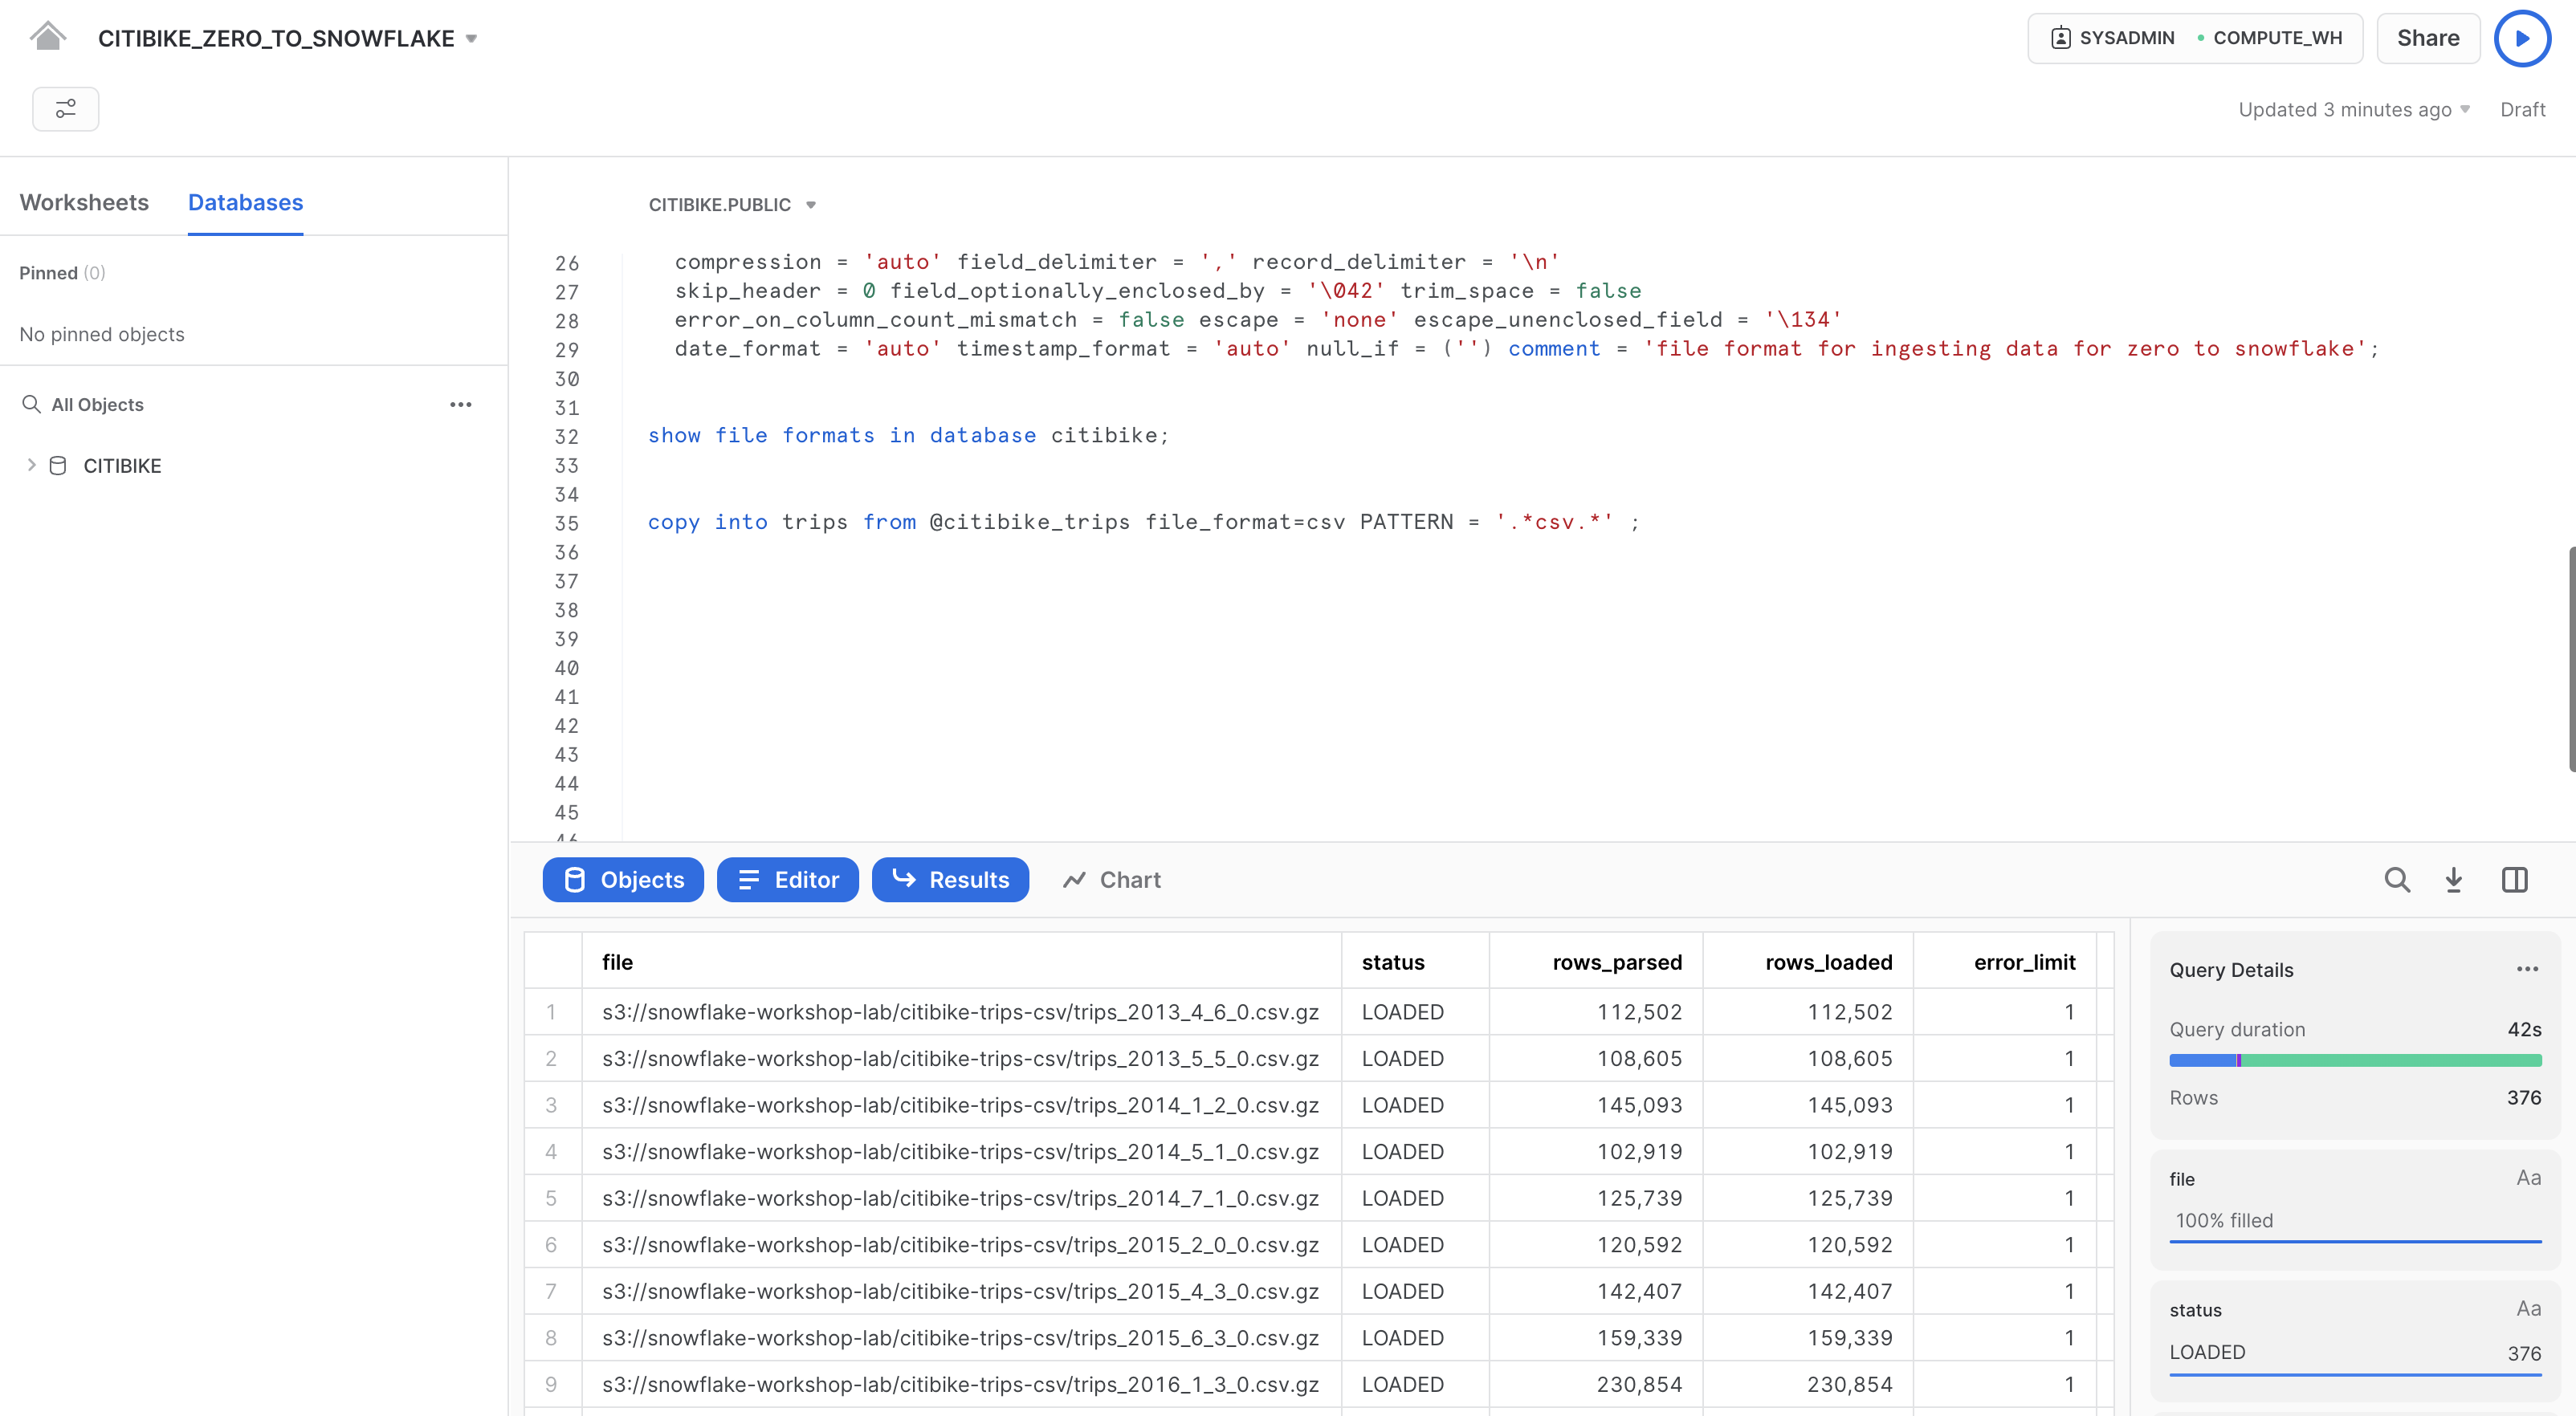
Task: Click the LOADED 376 status bar
Action: pyautogui.click(x=2355, y=1374)
